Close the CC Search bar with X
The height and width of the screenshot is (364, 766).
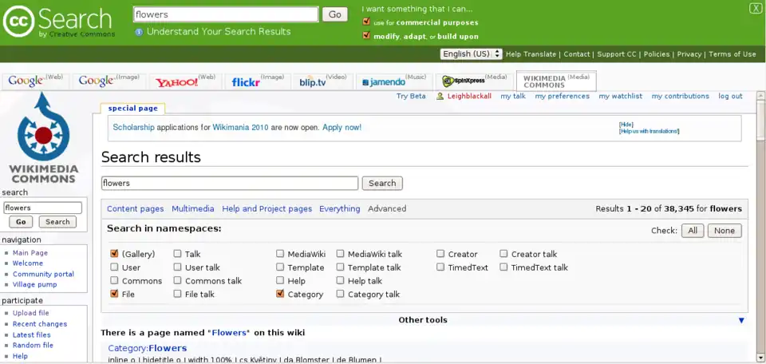756,8
